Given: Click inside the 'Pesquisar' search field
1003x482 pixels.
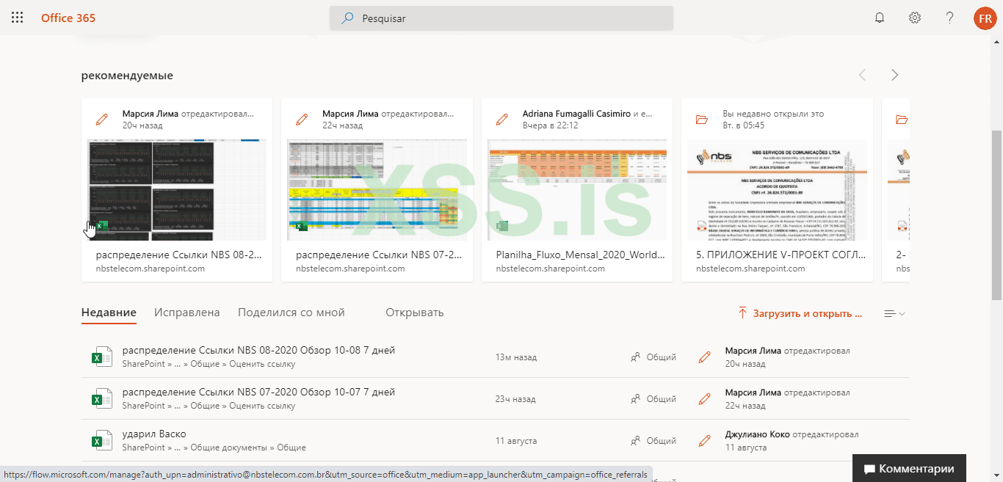Looking at the screenshot, I should pos(501,18).
